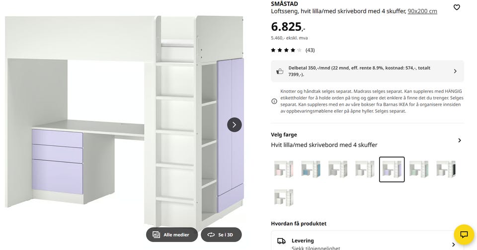
Task: Click the info icon beside product notes
Action: click(274, 101)
